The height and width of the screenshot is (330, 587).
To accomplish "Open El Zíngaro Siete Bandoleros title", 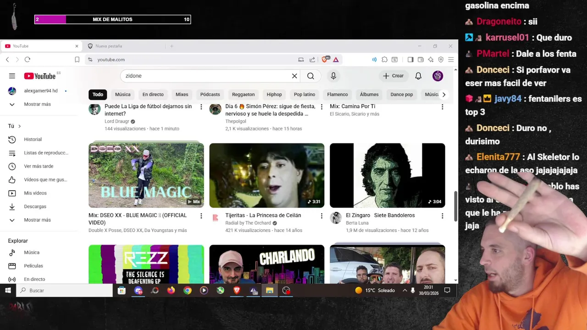I will (x=380, y=215).
